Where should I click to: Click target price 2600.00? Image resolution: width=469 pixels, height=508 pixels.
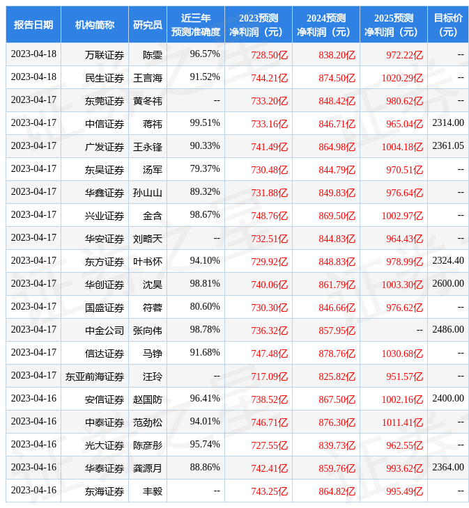(448, 283)
